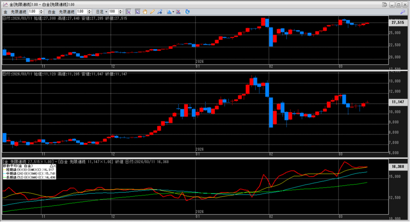Pick the pencil trend line drawing tool
410x222 pixels.
point(152,12)
